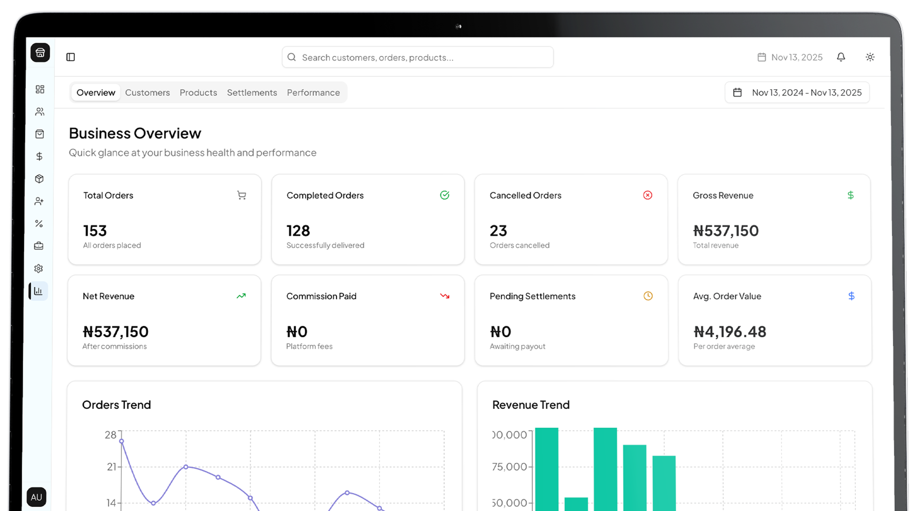This screenshot has width=915, height=511.
Task: Click the Business Overview heading
Action: (135, 133)
